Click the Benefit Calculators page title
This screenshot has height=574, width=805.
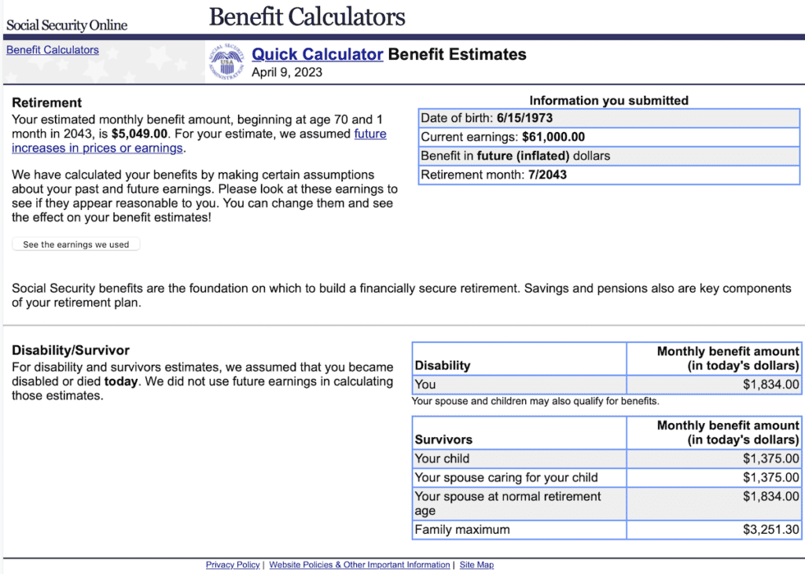pos(307,16)
